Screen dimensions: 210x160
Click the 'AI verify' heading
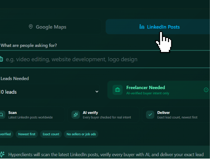pyautogui.click(x=90, y=113)
